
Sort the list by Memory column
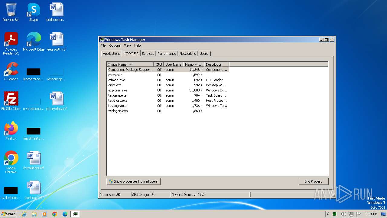(x=193, y=64)
